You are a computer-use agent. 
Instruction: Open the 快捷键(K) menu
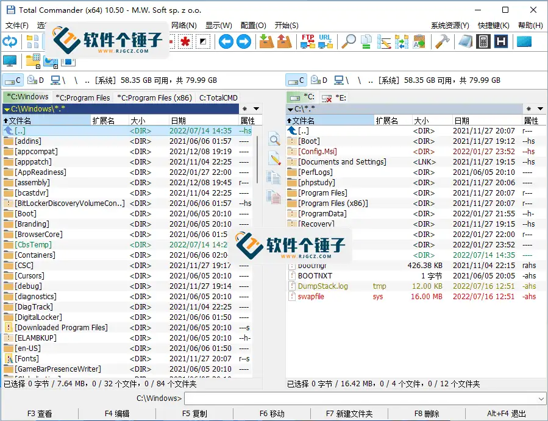click(x=494, y=25)
